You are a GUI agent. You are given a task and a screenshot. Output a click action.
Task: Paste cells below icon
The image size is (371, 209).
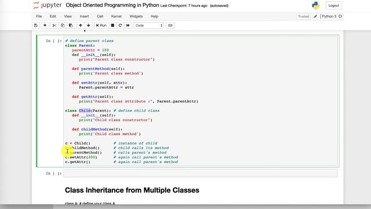pyautogui.click(x=71, y=26)
